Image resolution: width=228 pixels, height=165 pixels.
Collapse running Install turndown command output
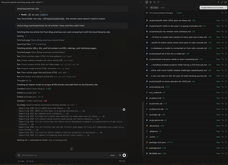(77, 105)
